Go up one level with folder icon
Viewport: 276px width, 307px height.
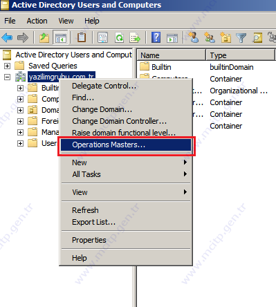coord(44,37)
